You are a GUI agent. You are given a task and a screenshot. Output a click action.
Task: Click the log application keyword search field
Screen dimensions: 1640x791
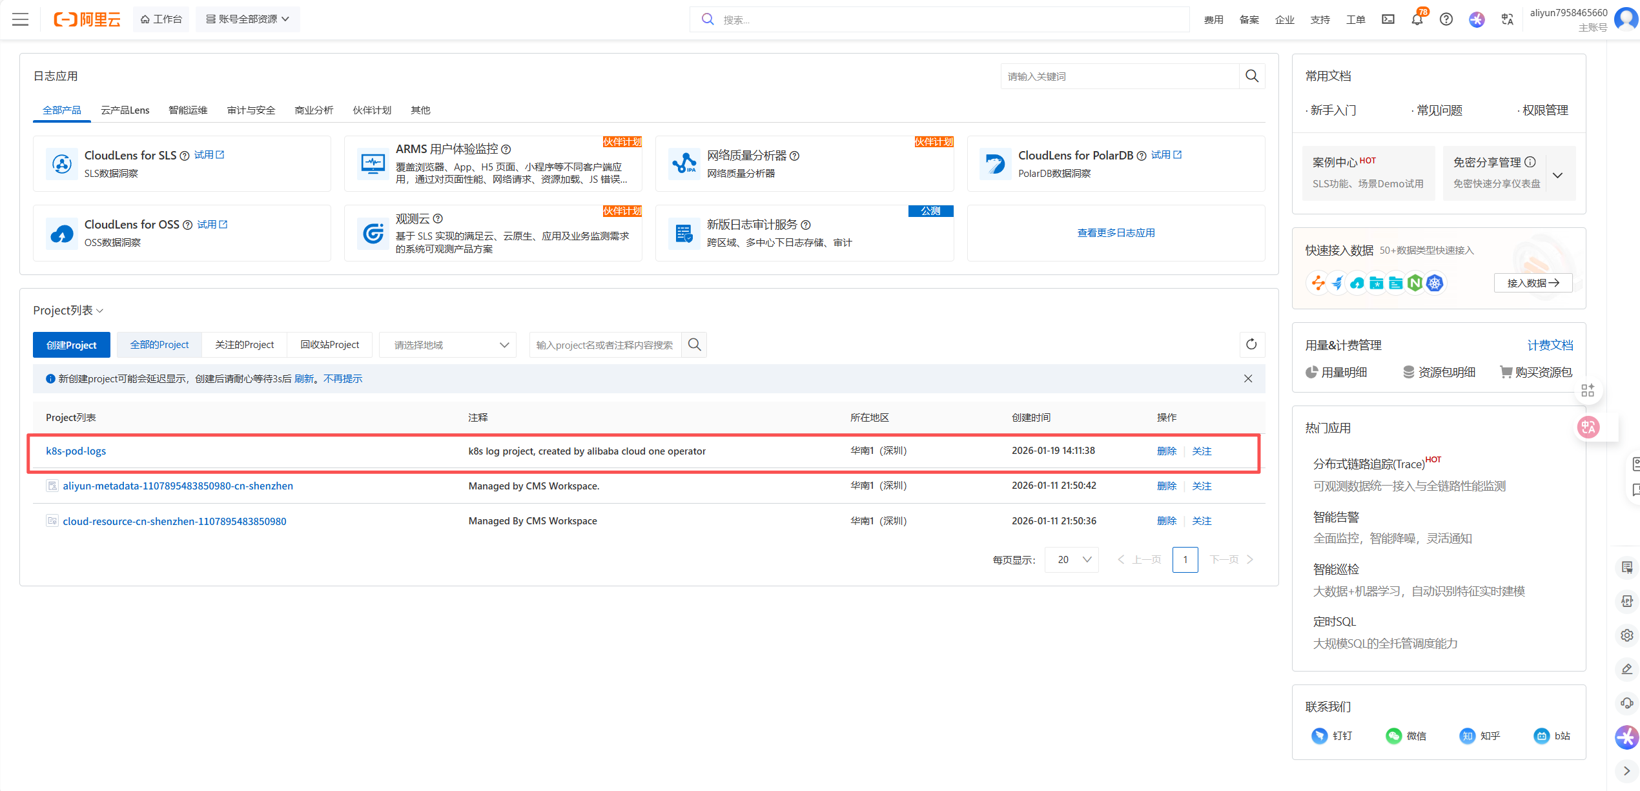[1120, 76]
